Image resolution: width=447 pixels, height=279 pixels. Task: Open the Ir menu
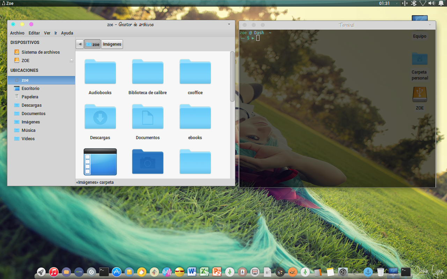(56, 33)
